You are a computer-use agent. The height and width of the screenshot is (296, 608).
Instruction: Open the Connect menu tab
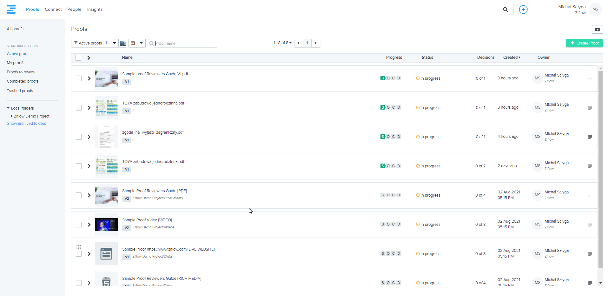[53, 10]
